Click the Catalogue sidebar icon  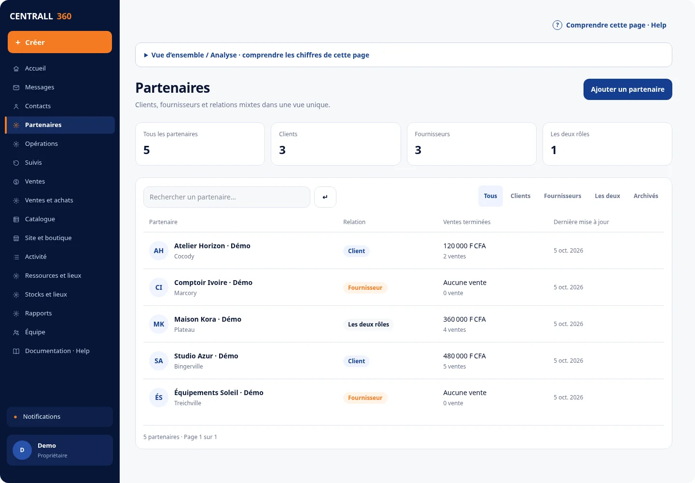pyautogui.click(x=16, y=219)
